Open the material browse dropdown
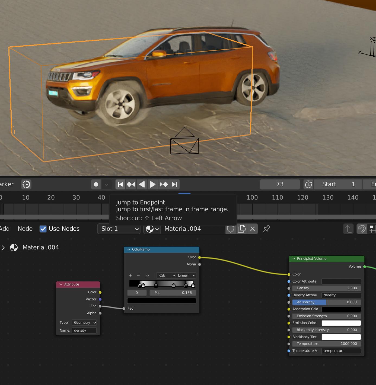Viewport: 376px width, 385px height. [152, 229]
